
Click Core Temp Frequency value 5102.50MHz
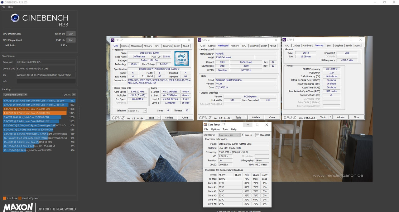pyautogui.click(x=243, y=152)
